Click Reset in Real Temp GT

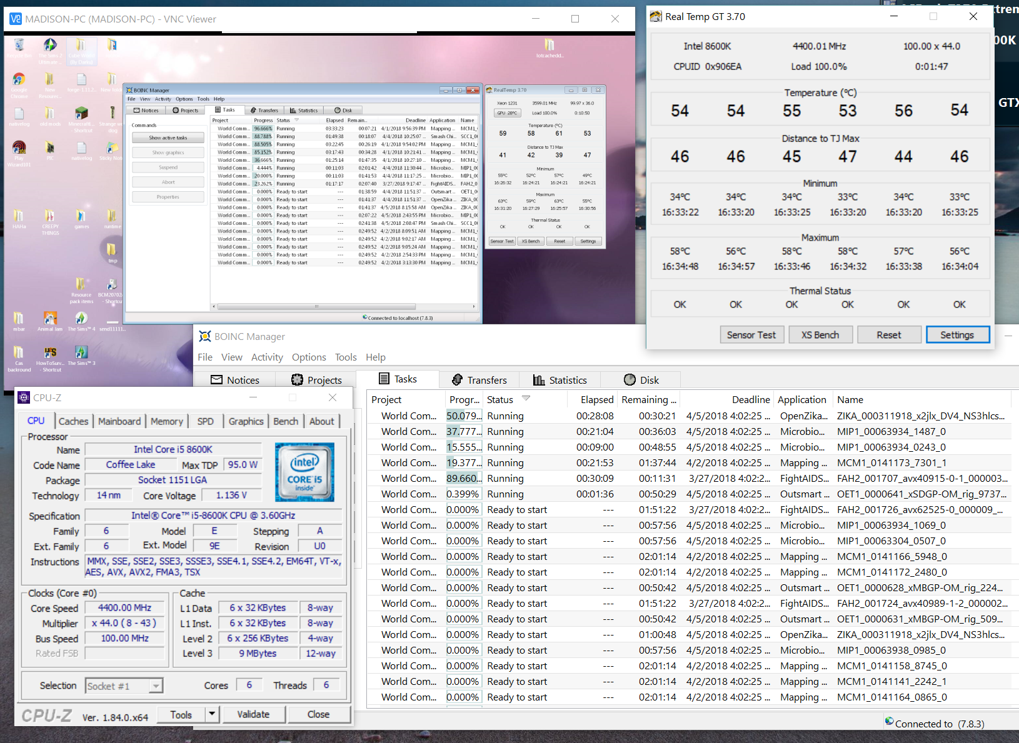tap(889, 334)
